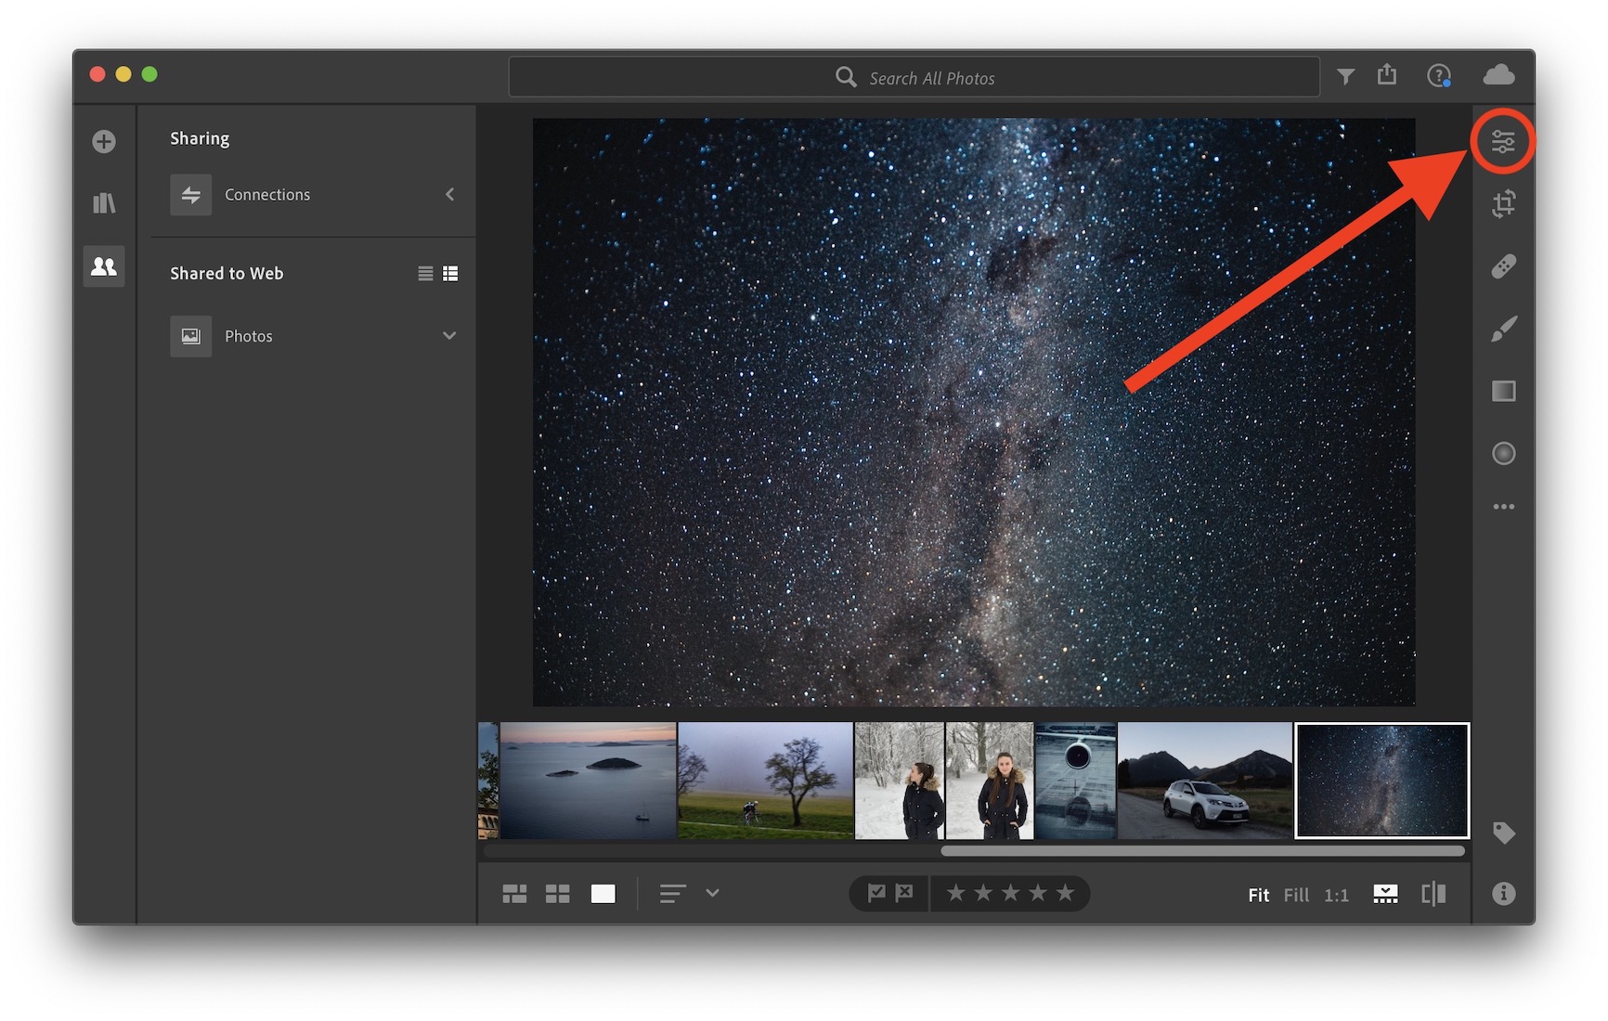Switch to Photo Grid view
Image resolution: width=1608 pixels, height=1021 pixels.
tap(514, 894)
